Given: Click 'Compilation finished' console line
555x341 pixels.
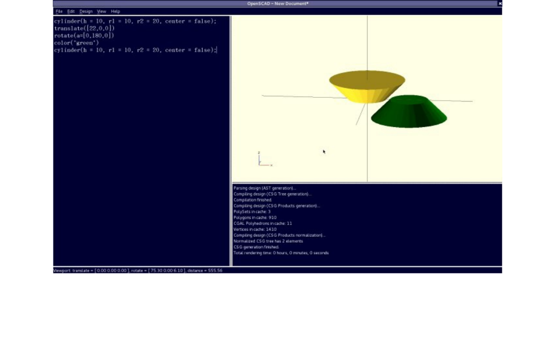Looking at the screenshot, I should (x=252, y=200).
